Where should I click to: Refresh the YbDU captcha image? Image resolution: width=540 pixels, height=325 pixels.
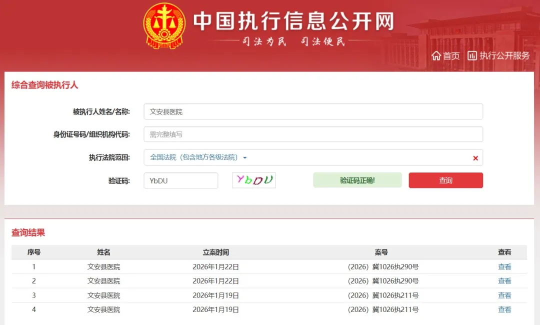[x=254, y=180]
